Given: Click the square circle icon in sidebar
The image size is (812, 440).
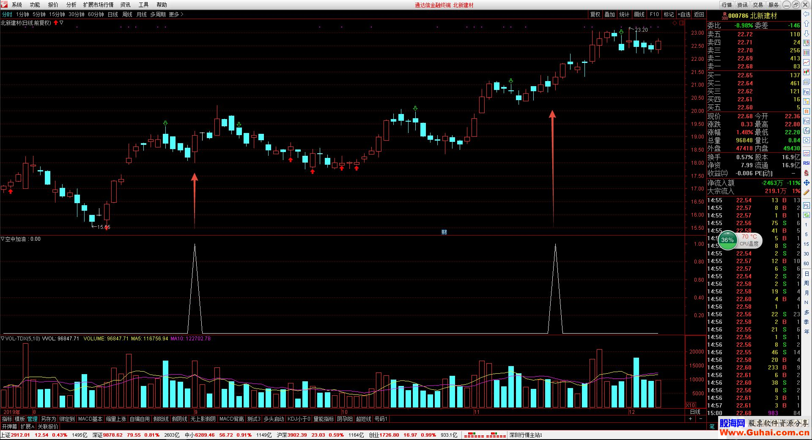Looking at the screenshot, I should 806,140.
